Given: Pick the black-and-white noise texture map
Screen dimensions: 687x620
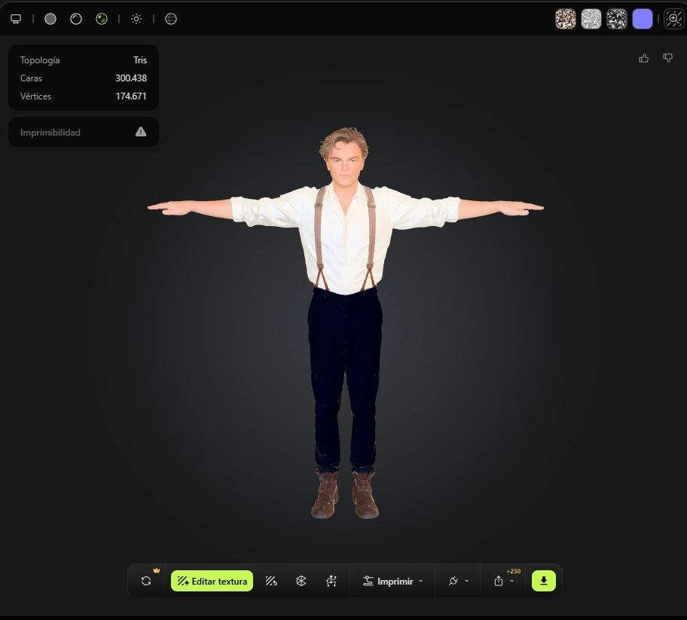Looking at the screenshot, I should 617,19.
